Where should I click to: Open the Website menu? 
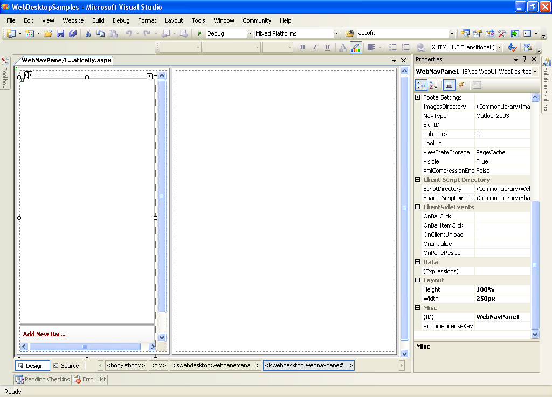tap(73, 20)
